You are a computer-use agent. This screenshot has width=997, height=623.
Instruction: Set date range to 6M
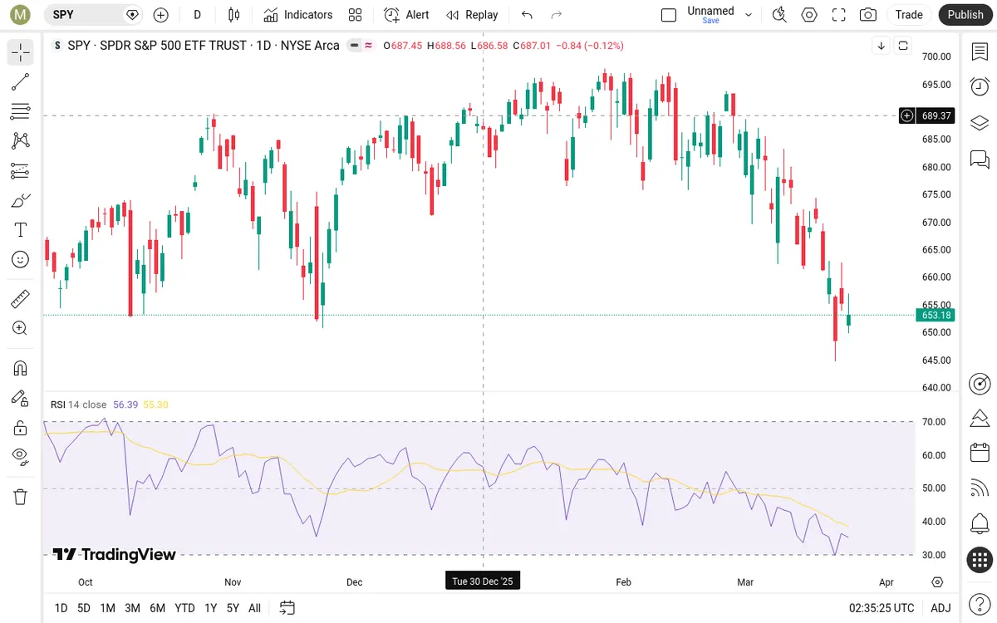click(157, 608)
